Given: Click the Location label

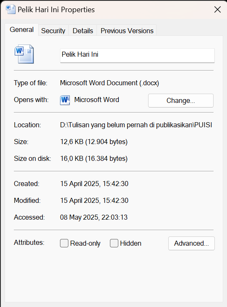Looking at the screenshot, I should click(27, 125).
